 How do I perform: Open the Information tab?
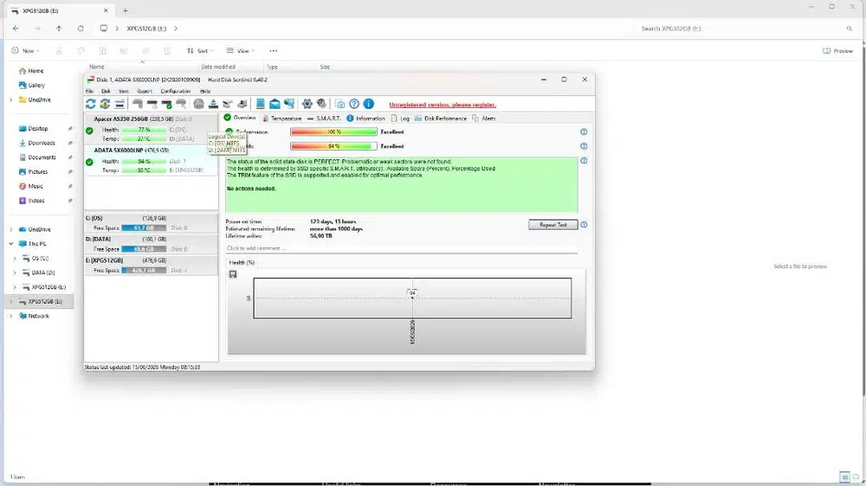(365, 118)
